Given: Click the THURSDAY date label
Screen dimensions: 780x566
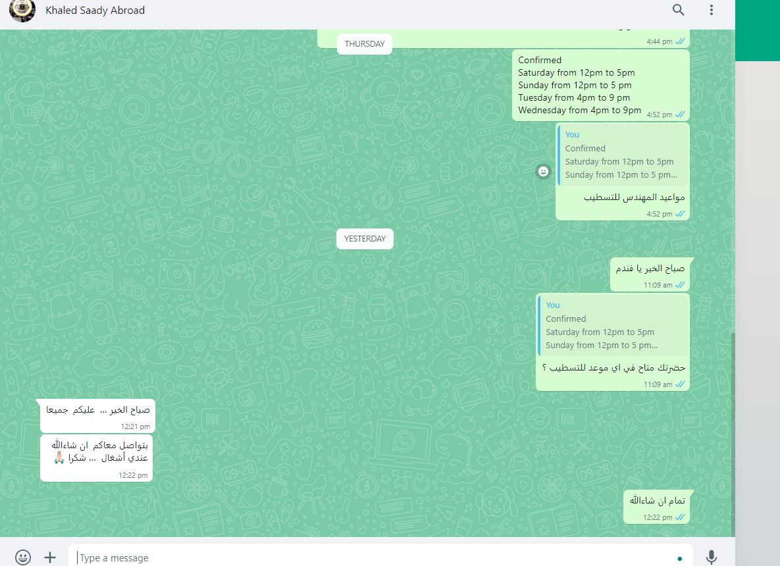Looking at the screenshot, I should tap(365, 44).
